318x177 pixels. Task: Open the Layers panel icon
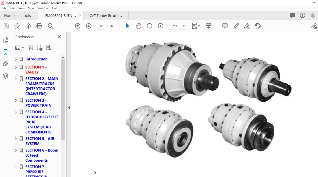pyautogui.click(x=6, y=76)
